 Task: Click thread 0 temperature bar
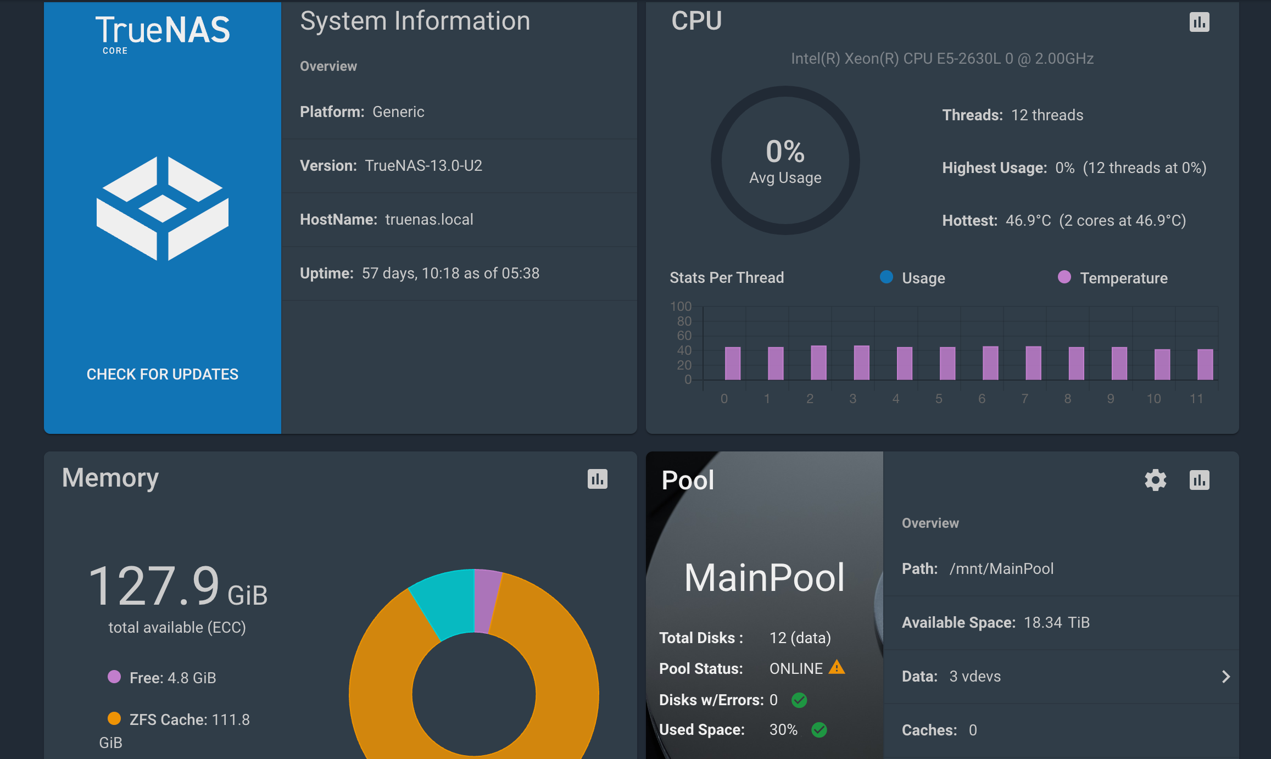coord(733,363)
